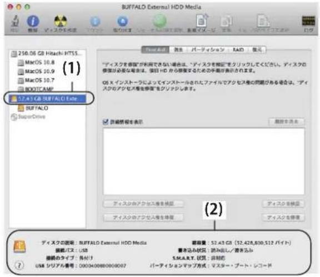Click the Convert toolbar icon
Viewport: 320px width, 277px height.
tap(226, 21)
